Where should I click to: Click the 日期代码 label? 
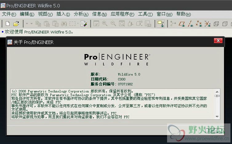point(99,79)
